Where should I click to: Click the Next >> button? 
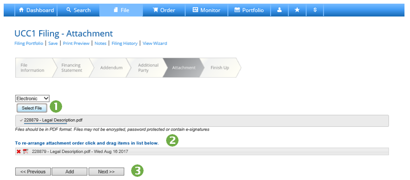[x=106, y=172]
